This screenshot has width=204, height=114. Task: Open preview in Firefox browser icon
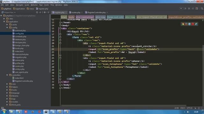pyautogui.click(x=186, y=24)
